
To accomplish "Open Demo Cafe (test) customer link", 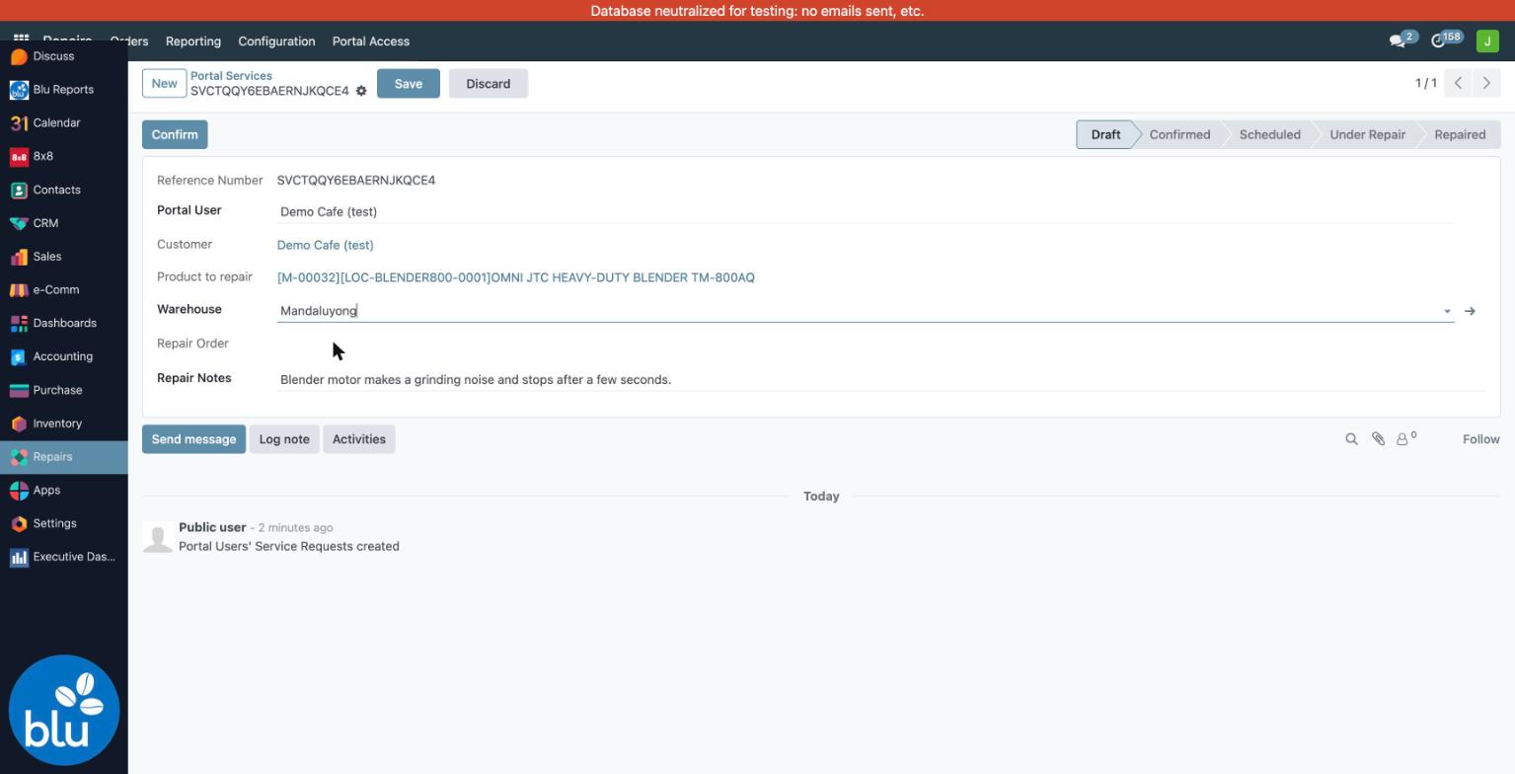I will tap(325, 245).
